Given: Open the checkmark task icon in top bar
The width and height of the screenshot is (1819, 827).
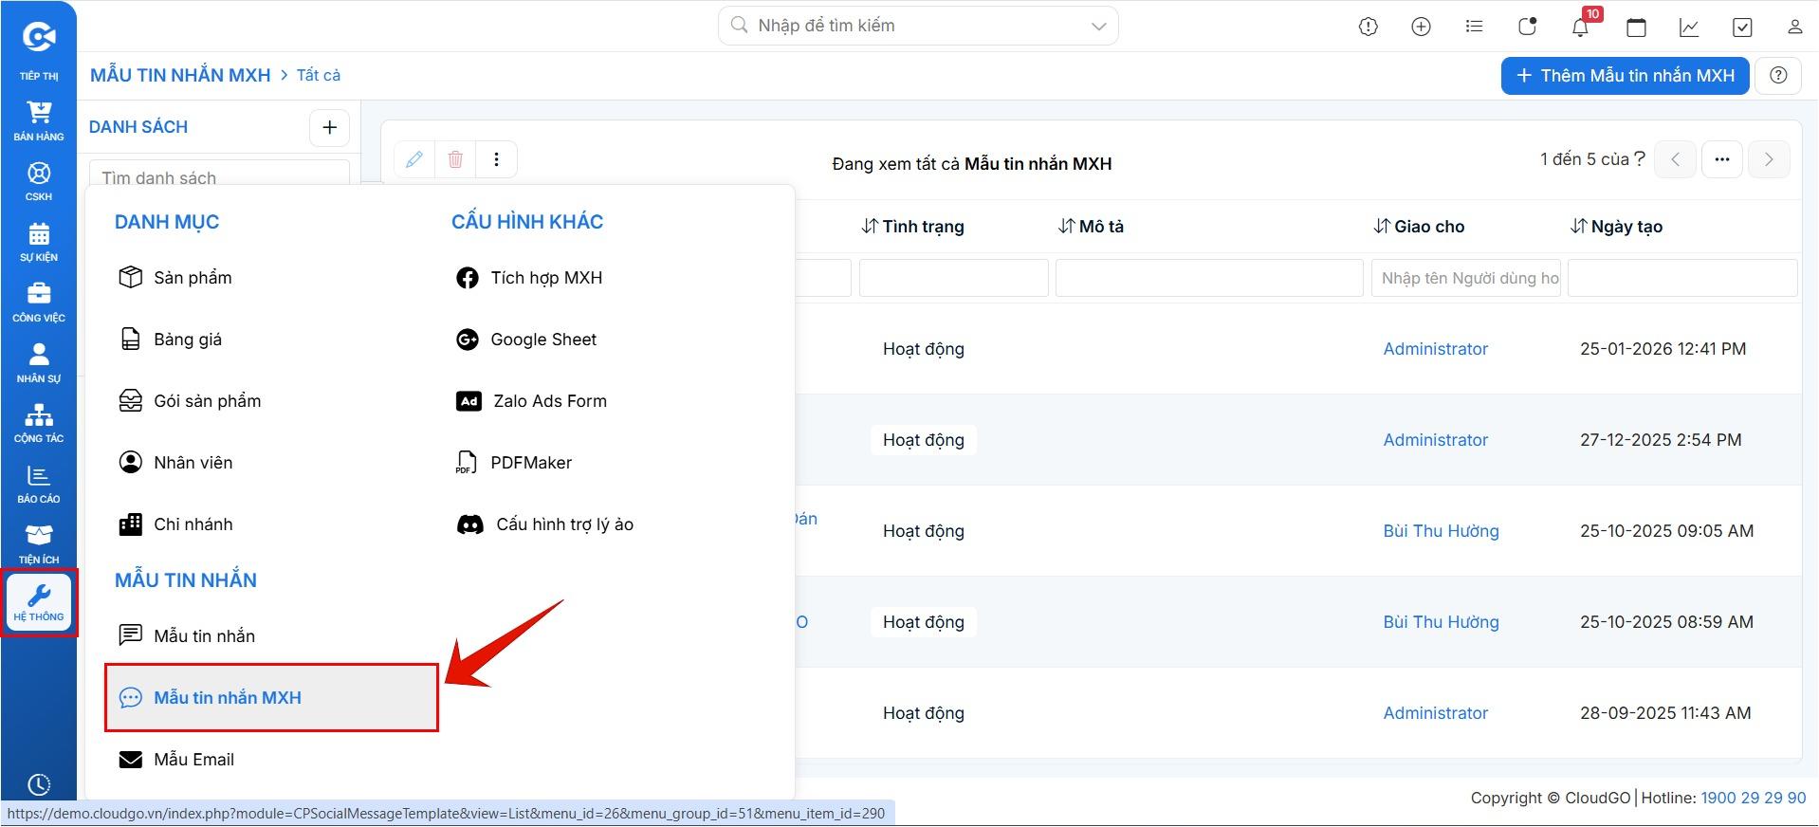Looking at the screenshot, I should tap(1742, 27).
